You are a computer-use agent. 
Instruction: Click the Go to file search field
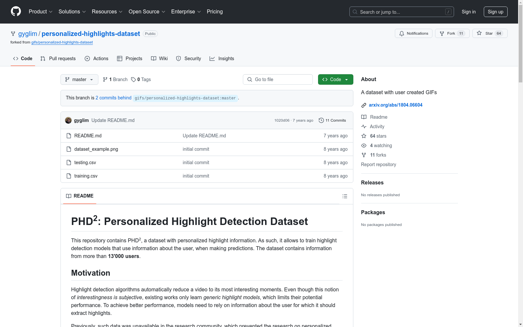[278, 79]
